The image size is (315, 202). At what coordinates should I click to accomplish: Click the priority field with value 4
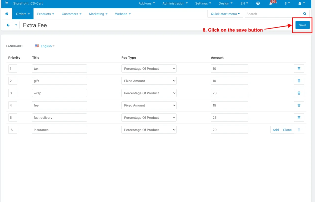pos(13,105)
